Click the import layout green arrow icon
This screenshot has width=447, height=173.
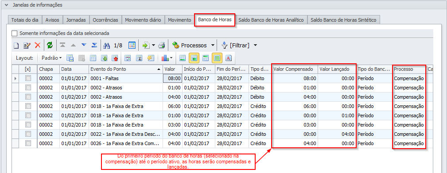(x=104, y=58)
